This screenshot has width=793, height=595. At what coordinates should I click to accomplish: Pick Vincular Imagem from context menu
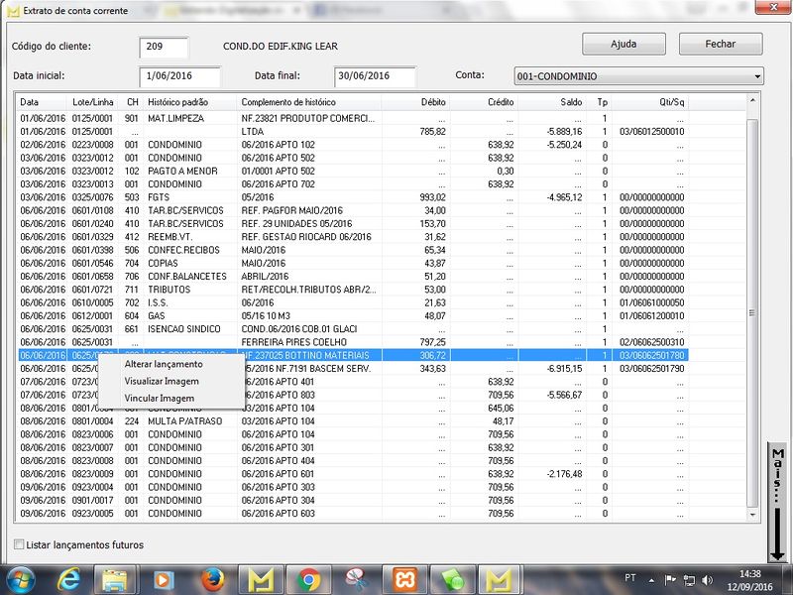pyautogui.click(x=159, y=398)
